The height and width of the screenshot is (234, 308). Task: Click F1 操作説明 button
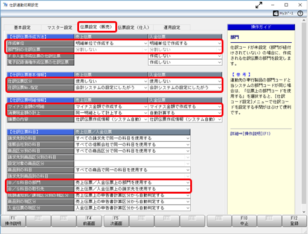click(13, 221)
